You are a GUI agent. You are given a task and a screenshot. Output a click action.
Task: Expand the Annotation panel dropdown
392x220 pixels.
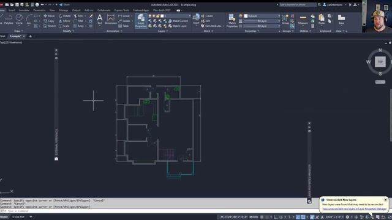[115, 31]
